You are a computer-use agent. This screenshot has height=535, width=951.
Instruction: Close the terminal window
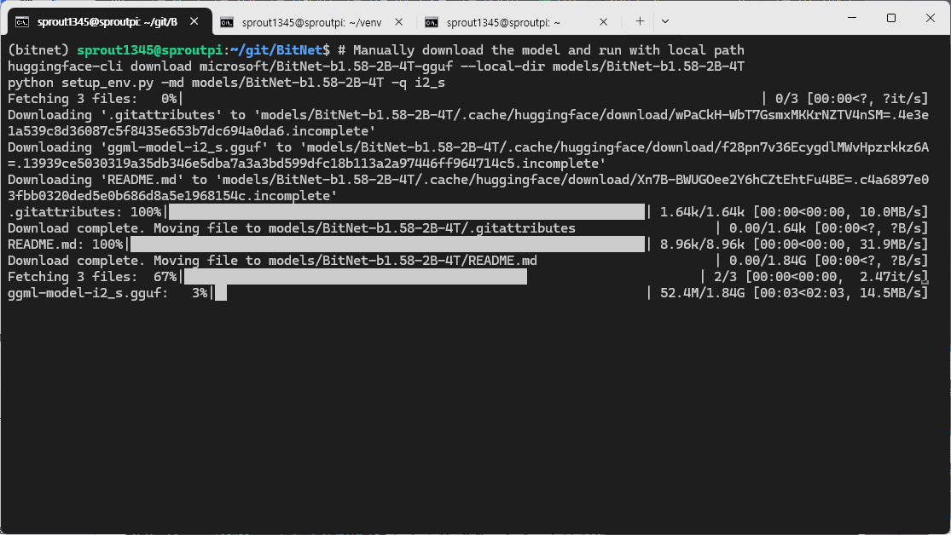931,18
